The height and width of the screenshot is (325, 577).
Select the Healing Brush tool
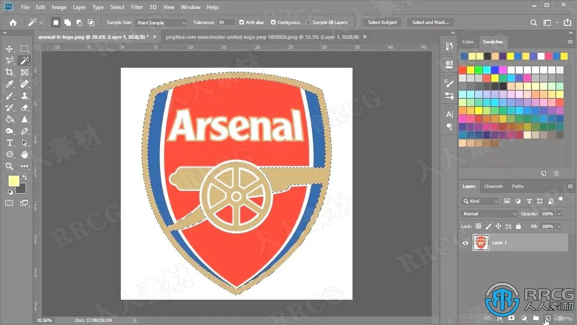(x=24, y=84)
